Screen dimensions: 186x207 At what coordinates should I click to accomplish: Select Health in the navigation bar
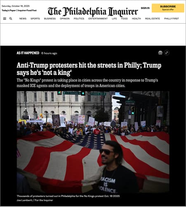137,19
